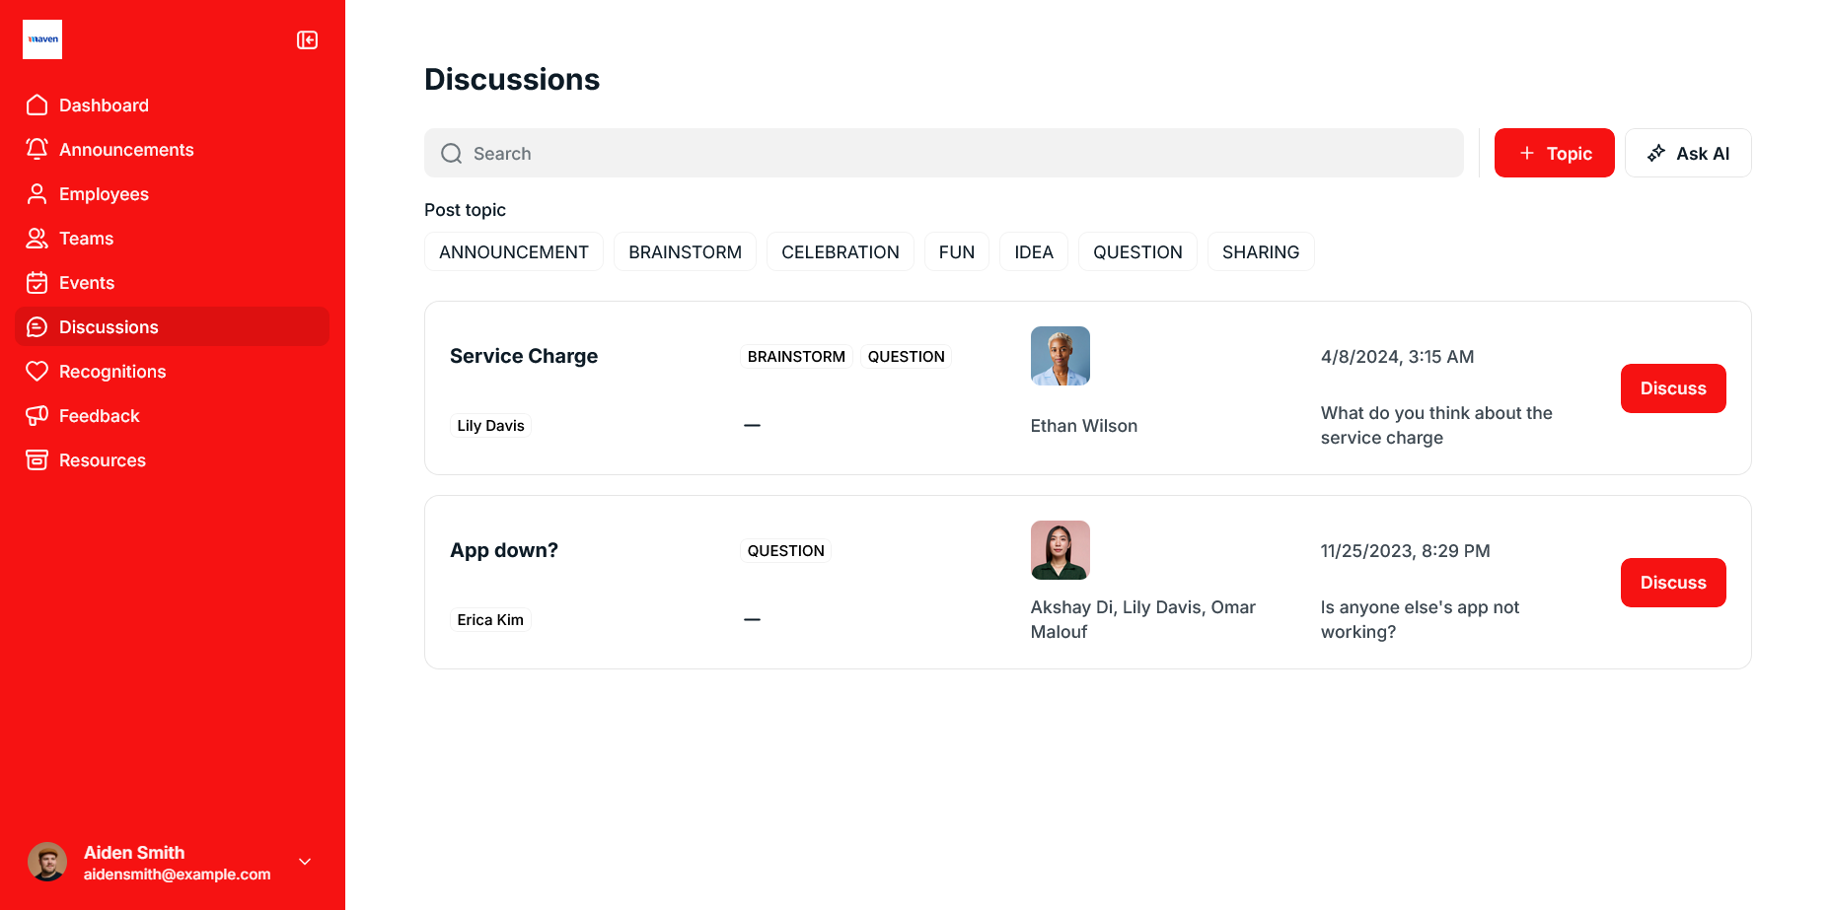Click the Maven logo
This screenshot has width=1830, height=910.
42,39
